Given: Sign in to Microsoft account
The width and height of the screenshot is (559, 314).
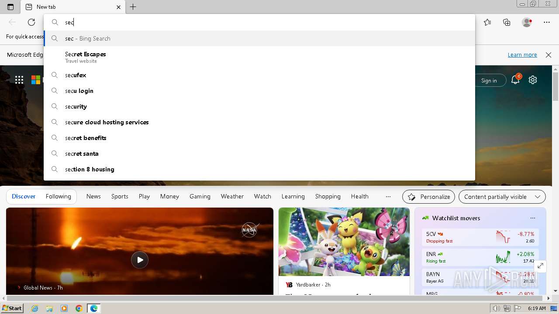Looking at the screenshot, I should [489, 80].
